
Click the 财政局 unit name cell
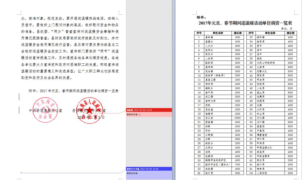(270, 84)
